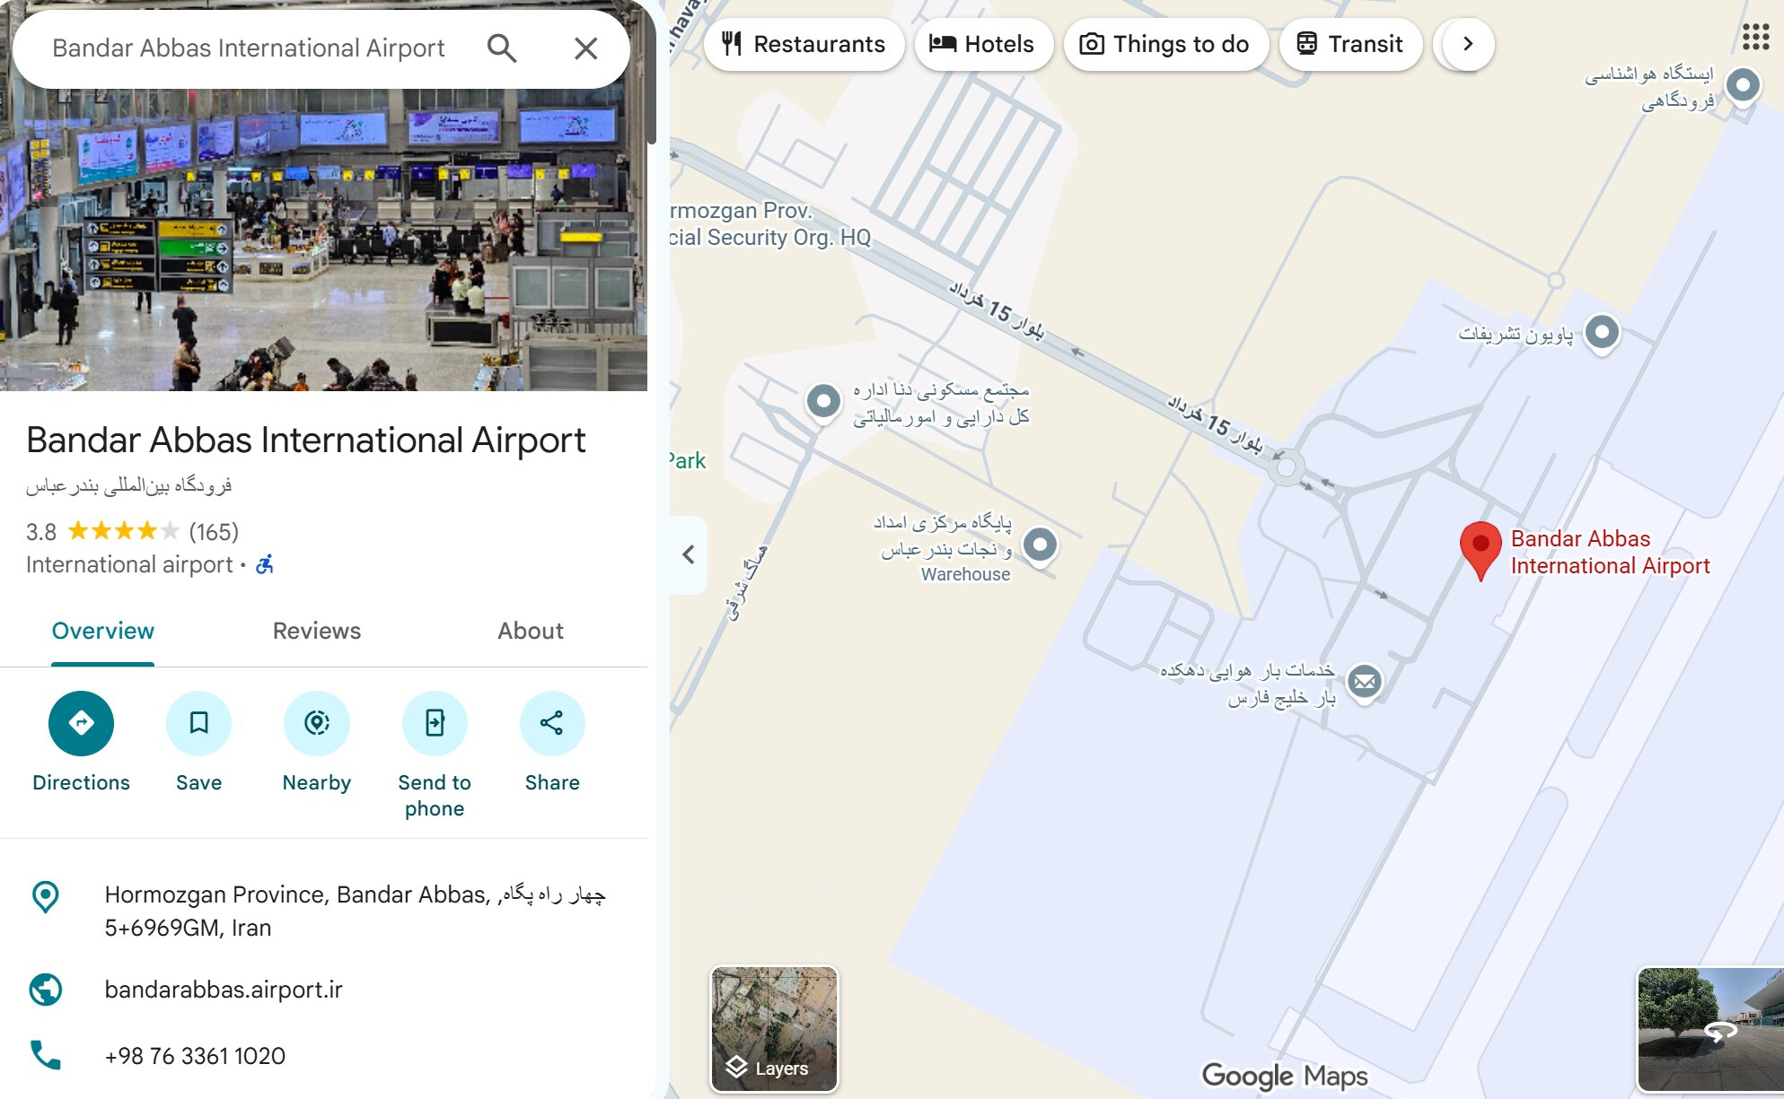This screenshot has width=1784, height=1099.
Task: Switch to the Reviews tab
Action: click(x=317, y=632)
